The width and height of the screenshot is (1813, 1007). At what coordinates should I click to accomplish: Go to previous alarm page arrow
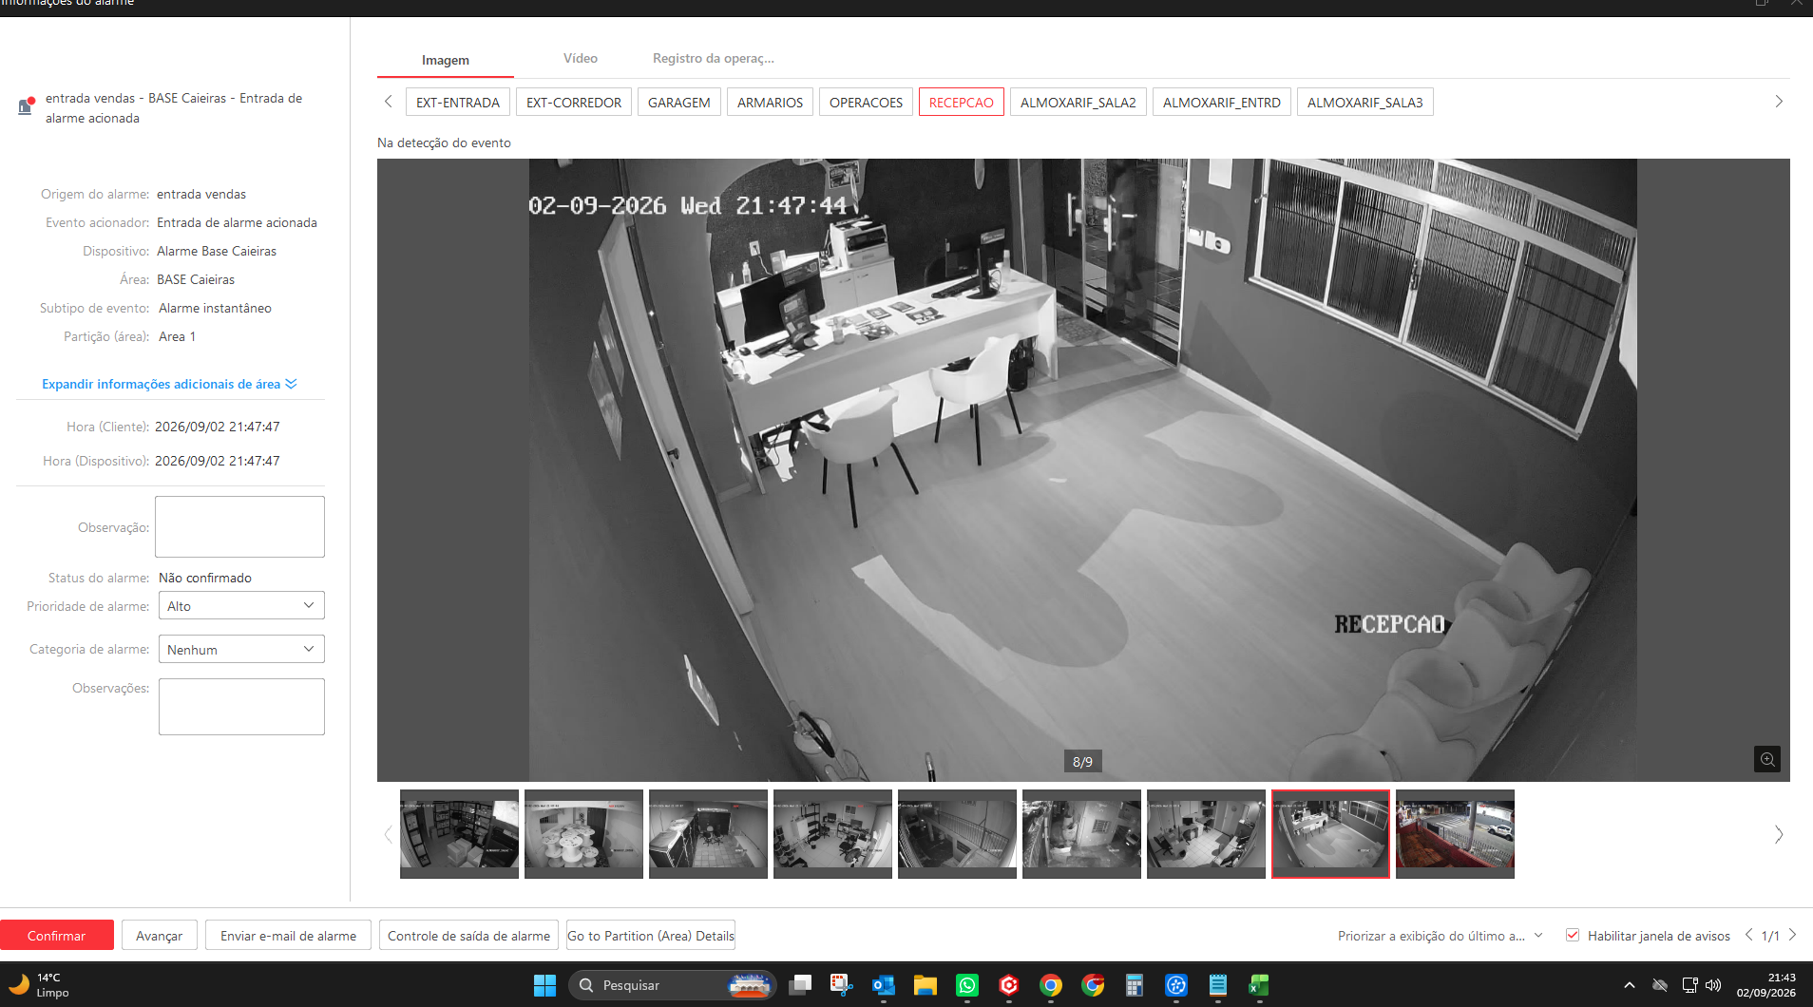pos(1748,935)
